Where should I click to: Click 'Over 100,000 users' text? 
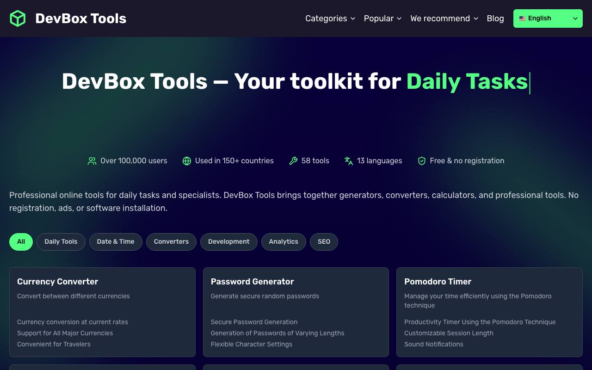pos(134,161)
